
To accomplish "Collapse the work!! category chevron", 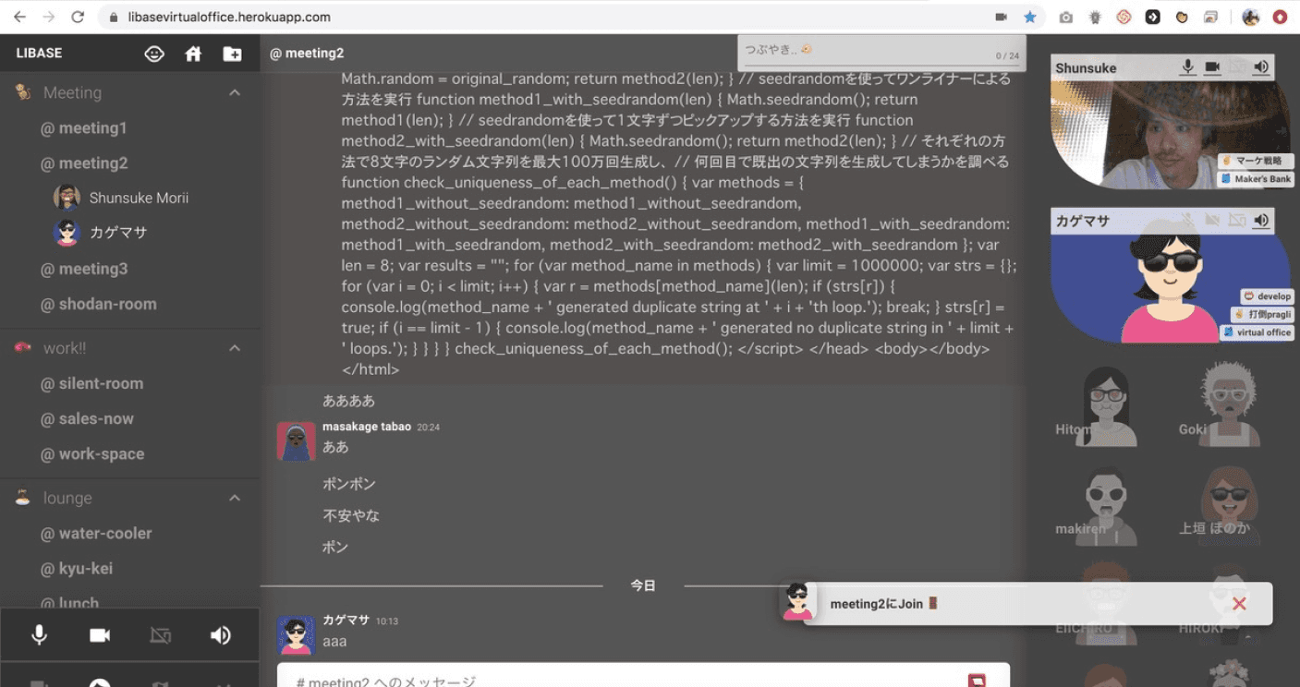I will pos(235,348).
